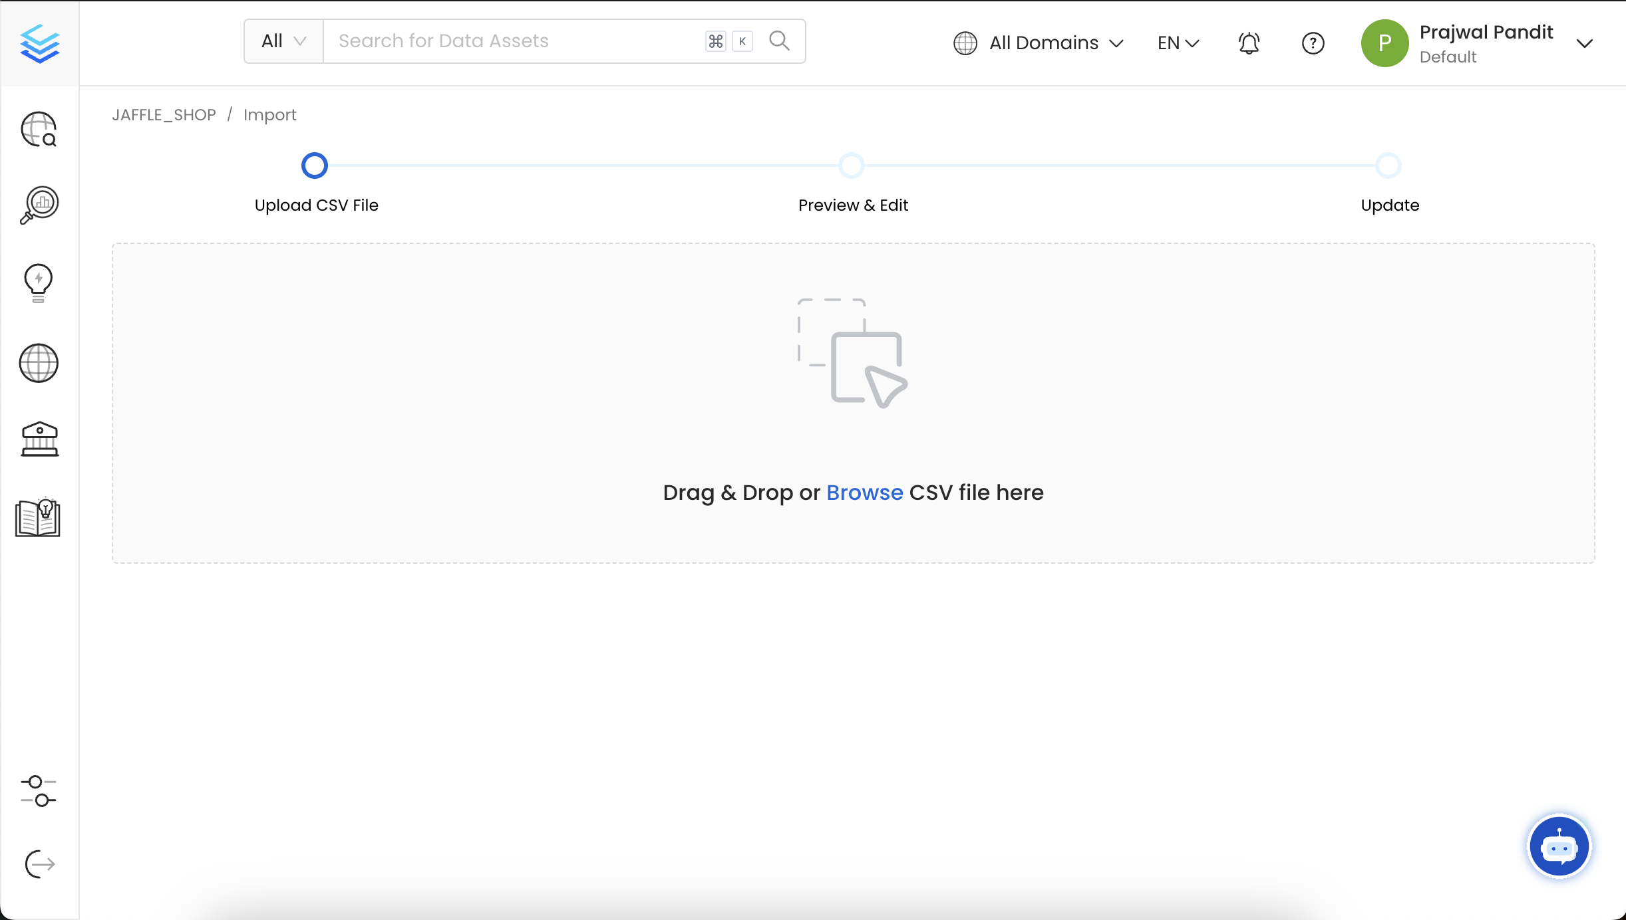Click the Logout arrow icon in sidebar

pos(38,863)
